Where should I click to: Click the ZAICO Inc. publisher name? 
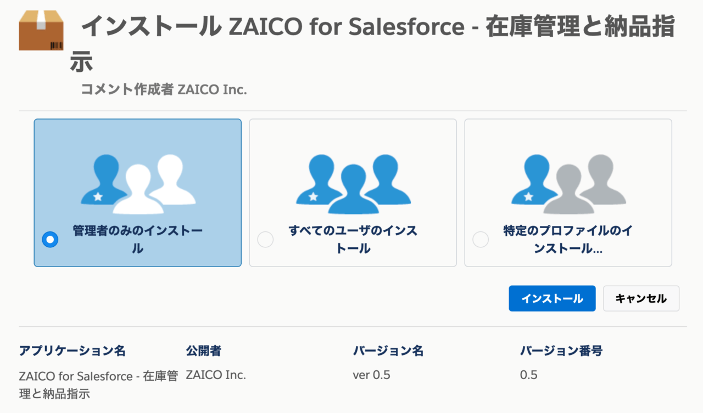click(x=216, y=375)
